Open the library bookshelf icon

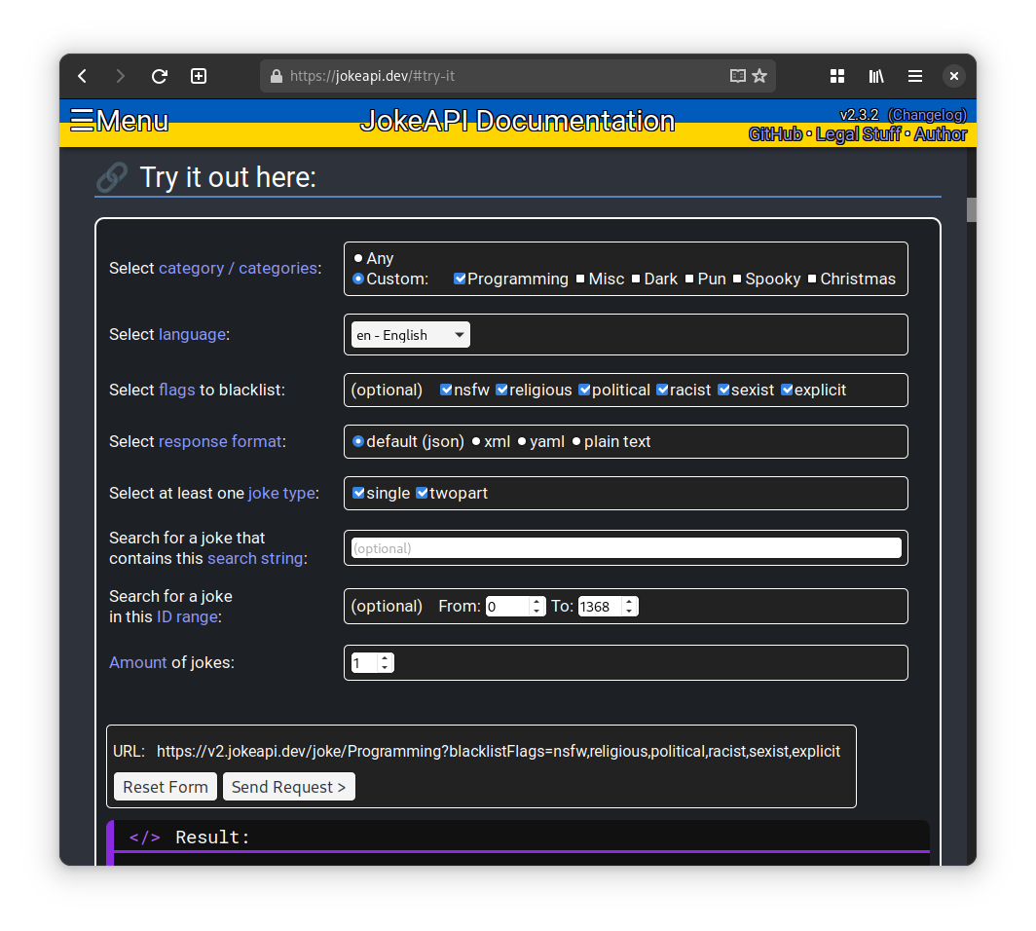(x=876, y=76)
